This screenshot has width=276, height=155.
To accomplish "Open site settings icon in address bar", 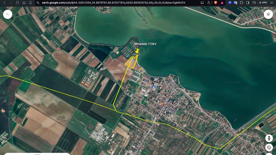I will (38, 3).
